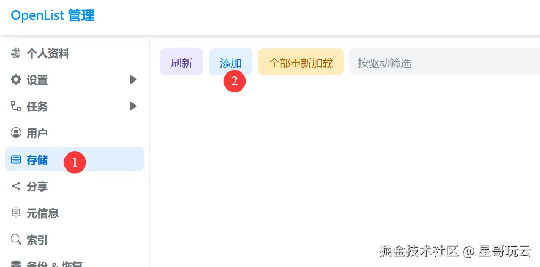Click the gear icon beside 设置
The width and height of the screenshot is (540, 267).
pyautogui.click(x=16, y=80)
